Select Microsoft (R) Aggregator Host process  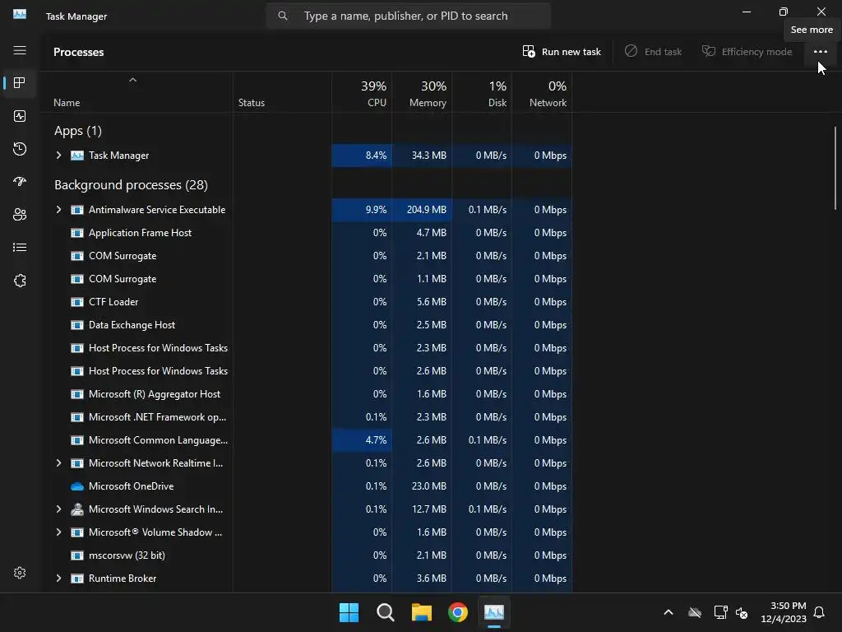point(154,394)
